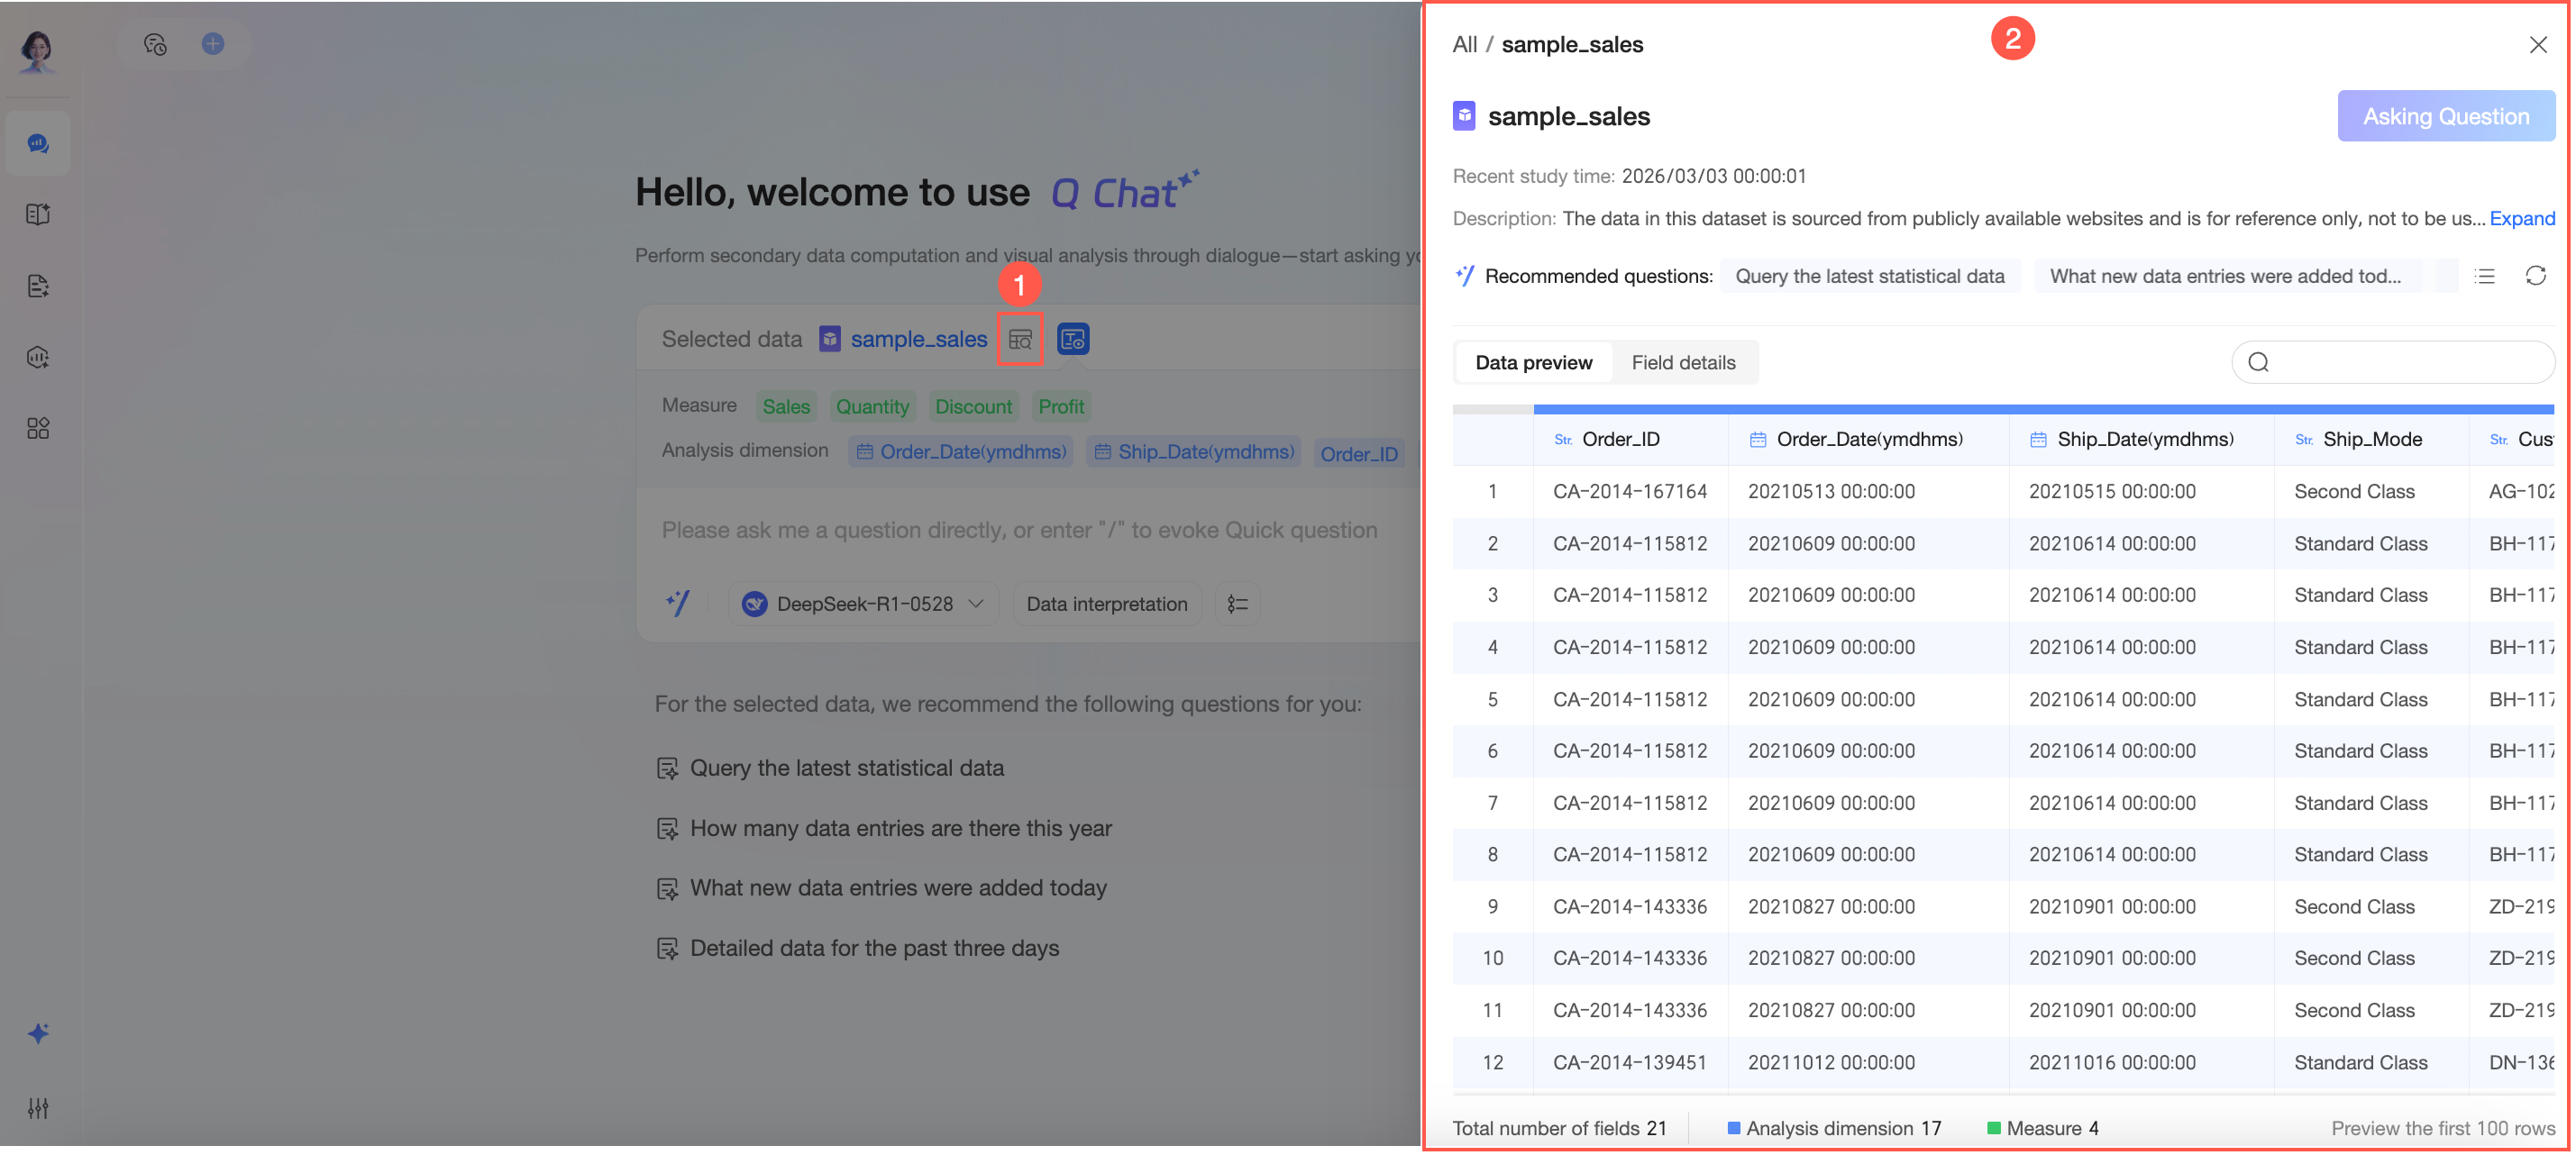
Task: Click cell 'CA-2014-139451' in row 12
Action: 1630,1063
